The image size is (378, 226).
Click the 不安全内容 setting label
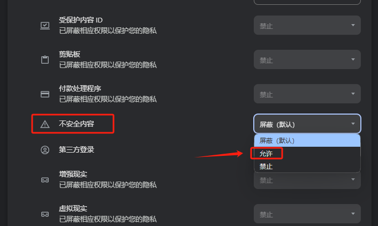click(x=77, y=124)
